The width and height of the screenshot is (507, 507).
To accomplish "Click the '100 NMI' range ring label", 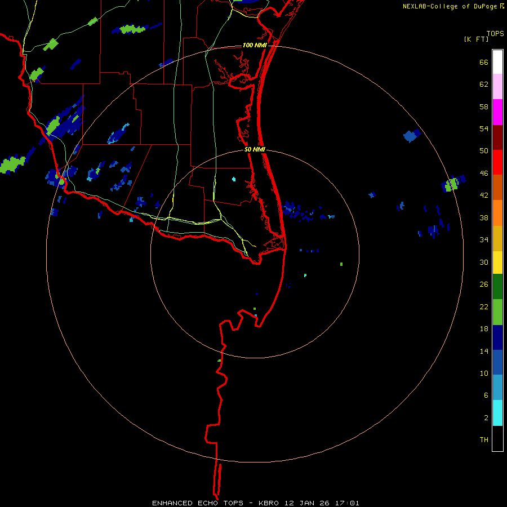I will pyautogui.click(x=255, y=45).
